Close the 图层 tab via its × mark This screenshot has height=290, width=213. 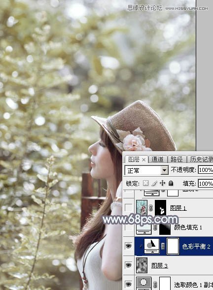point(144,160)
